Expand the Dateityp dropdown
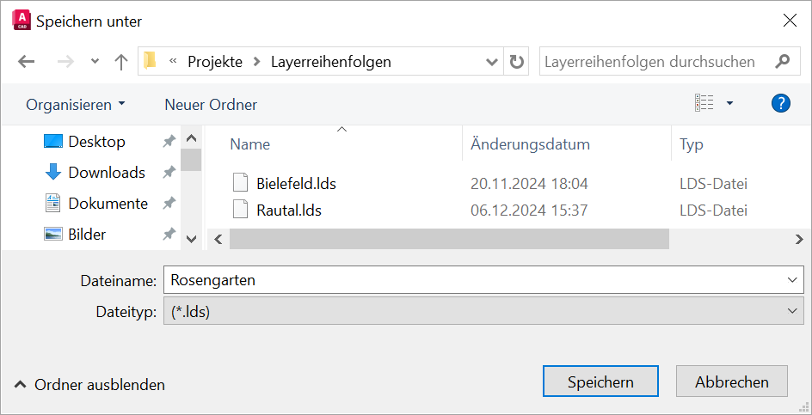 (x=792, y=312)
